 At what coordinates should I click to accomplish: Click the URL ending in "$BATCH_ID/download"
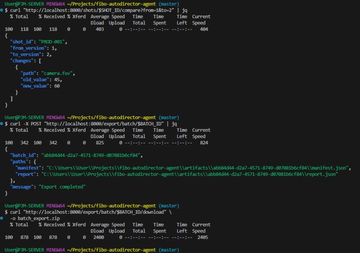pos(94,212)
